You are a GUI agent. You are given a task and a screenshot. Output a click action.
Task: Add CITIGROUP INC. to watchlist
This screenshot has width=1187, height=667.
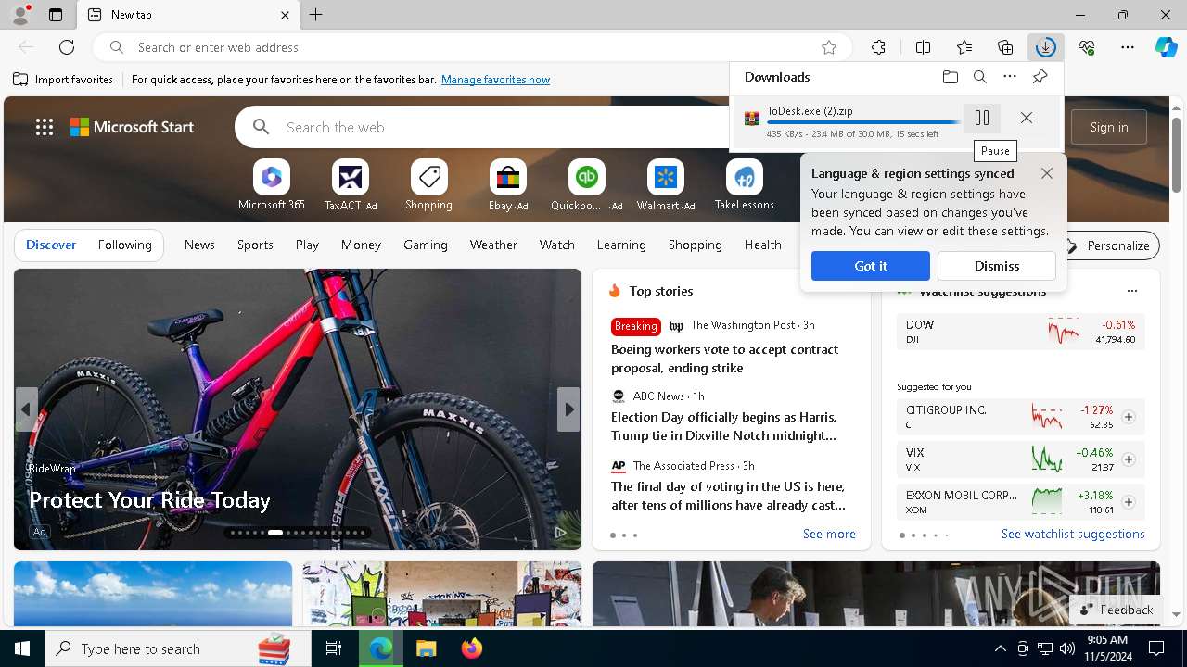1129,417
